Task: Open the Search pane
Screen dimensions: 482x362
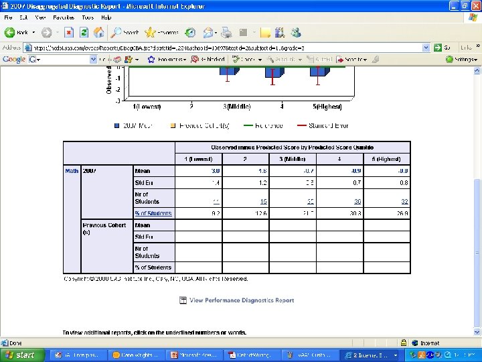Action: click(125, 32)
